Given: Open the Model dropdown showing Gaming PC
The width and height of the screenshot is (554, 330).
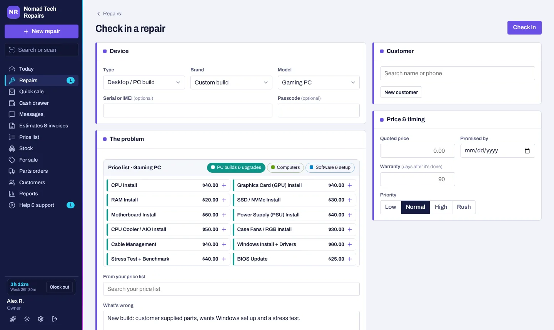Looking at the screenshot, I should (x=319, y=82).
